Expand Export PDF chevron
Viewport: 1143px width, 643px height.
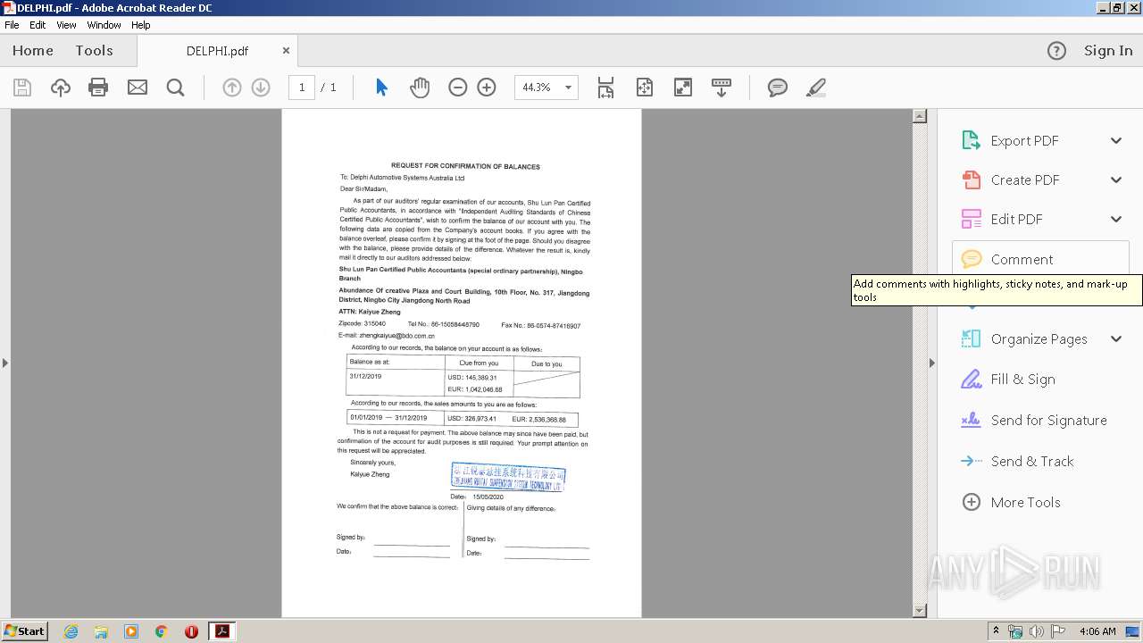pyautogui.click(x=1115, y=140)
